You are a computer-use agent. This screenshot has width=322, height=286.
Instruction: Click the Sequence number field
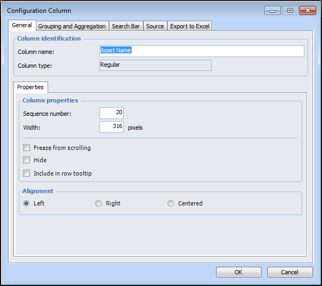[112, 113]
